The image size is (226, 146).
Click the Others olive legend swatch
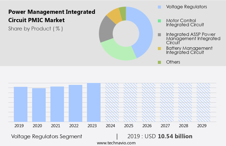159,62
